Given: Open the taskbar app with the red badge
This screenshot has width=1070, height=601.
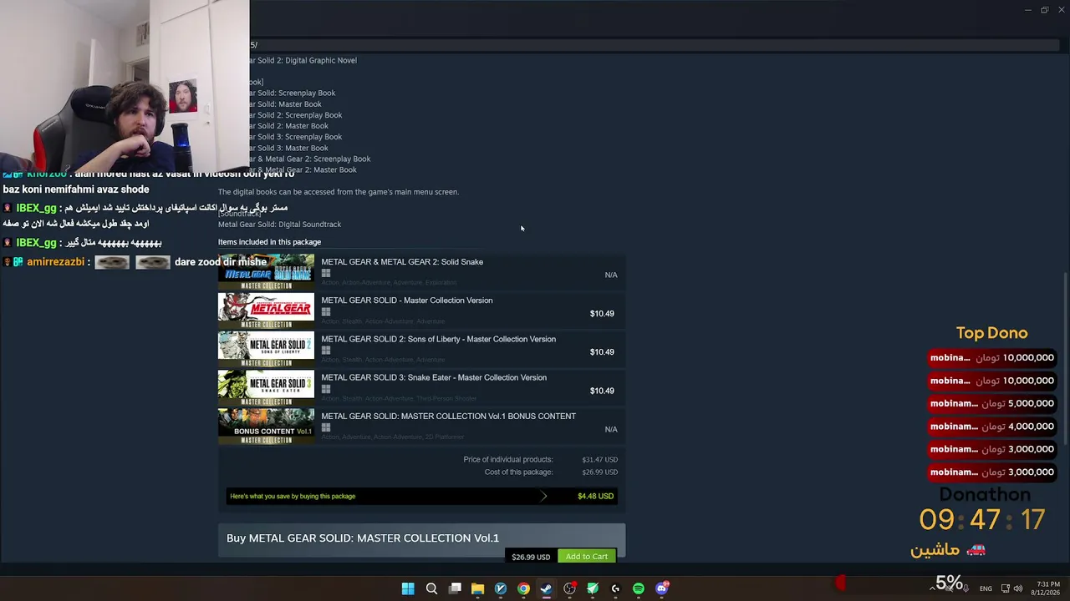Looking at the screenshot, I should (x=569, y=588).
